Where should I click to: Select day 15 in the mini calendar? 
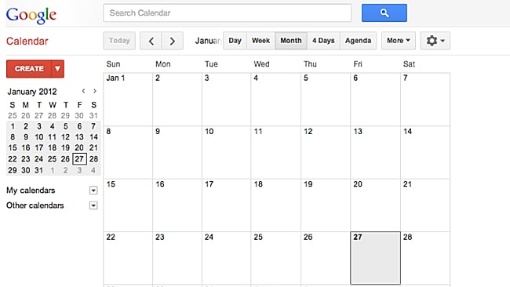13,148
